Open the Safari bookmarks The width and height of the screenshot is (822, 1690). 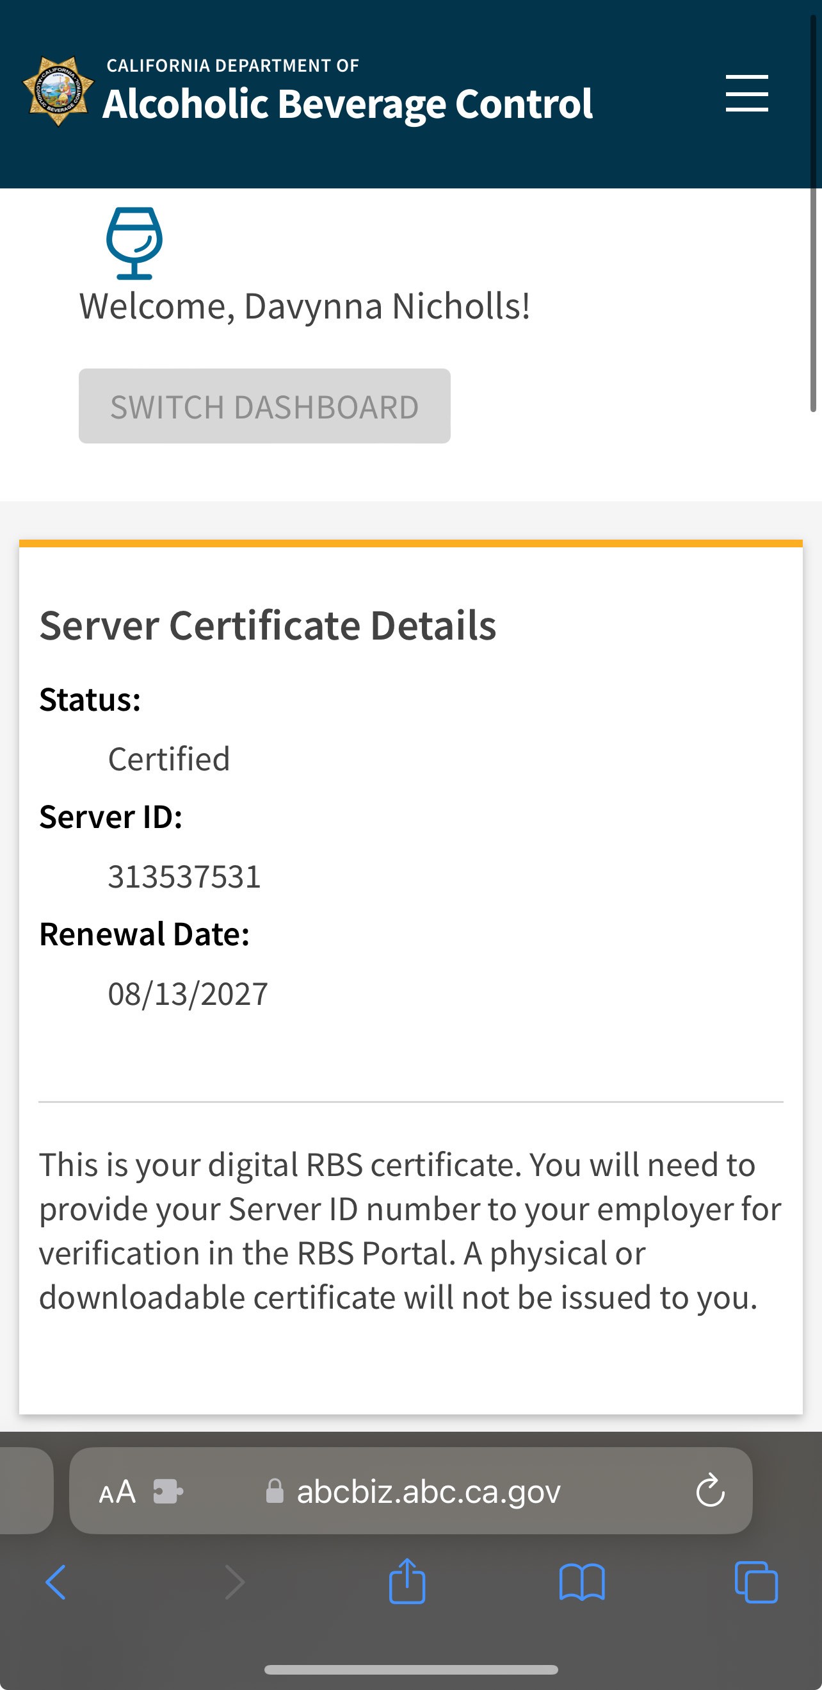(582, 1582)
